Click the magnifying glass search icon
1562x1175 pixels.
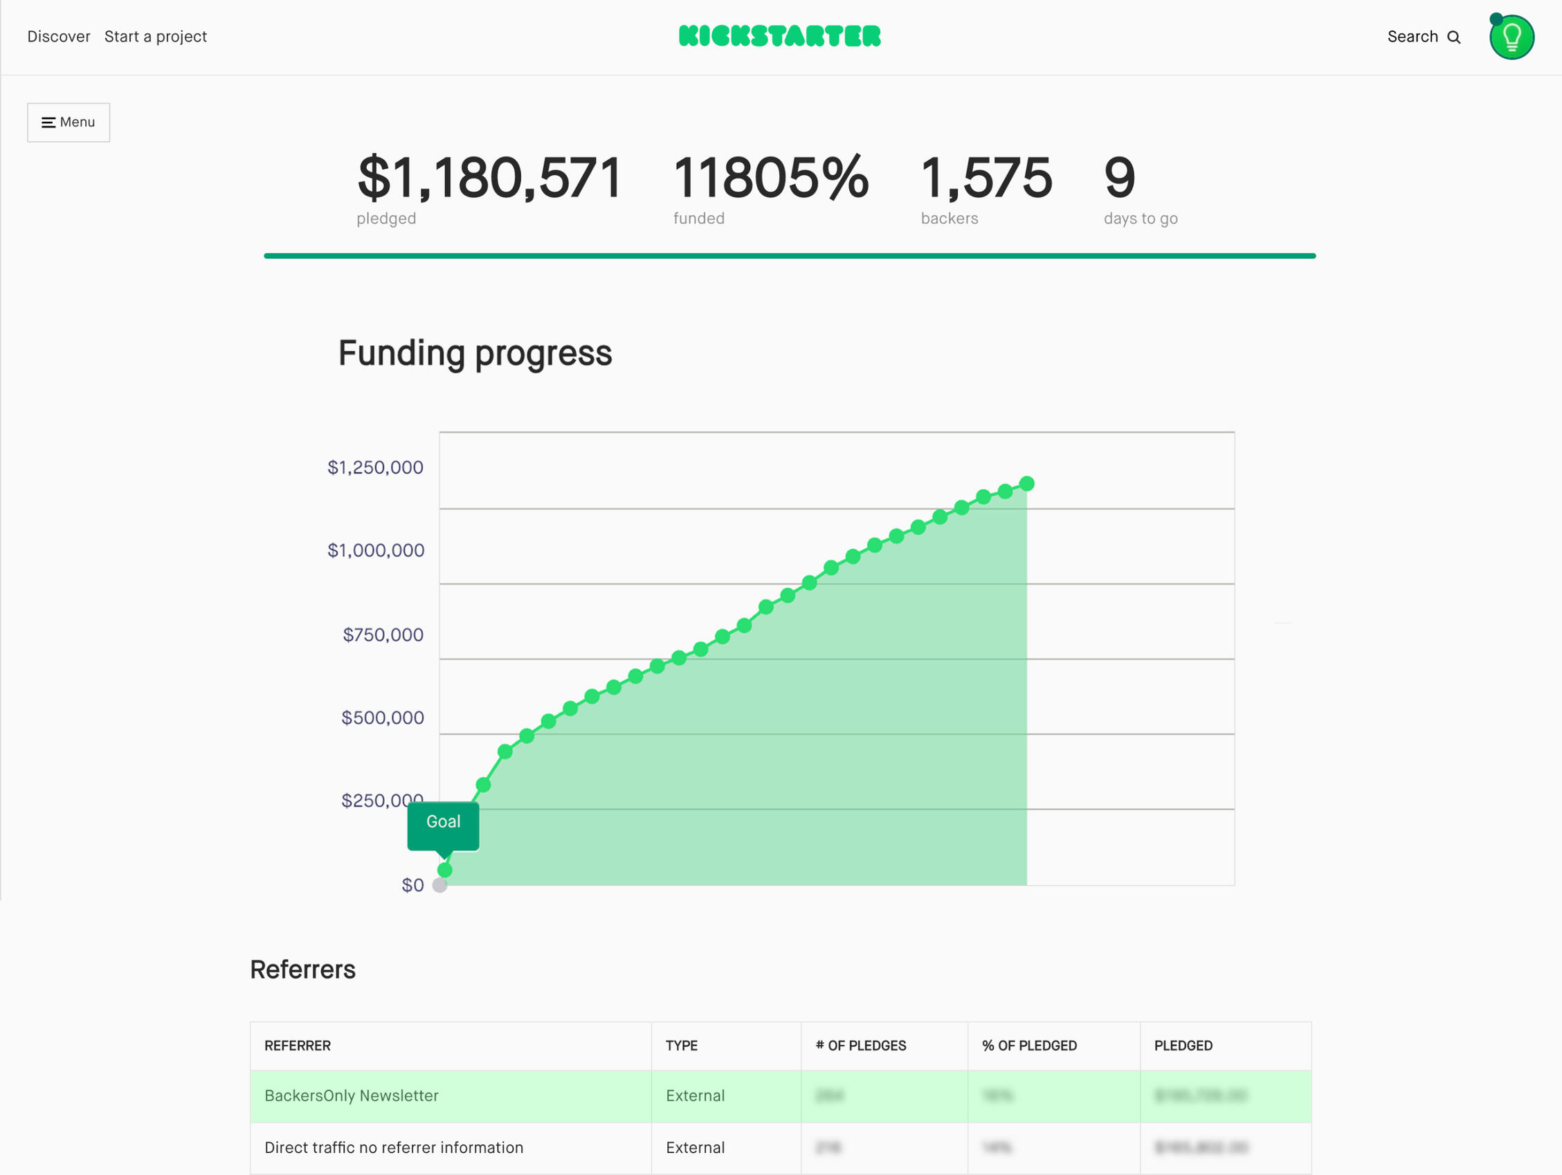tap(1453, 37)
